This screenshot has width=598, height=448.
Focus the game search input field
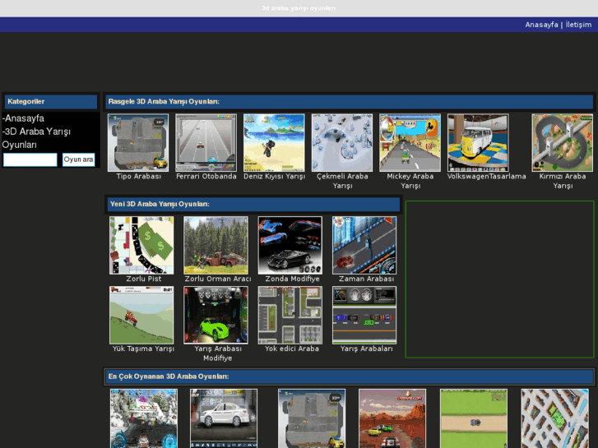pos(30,159)
